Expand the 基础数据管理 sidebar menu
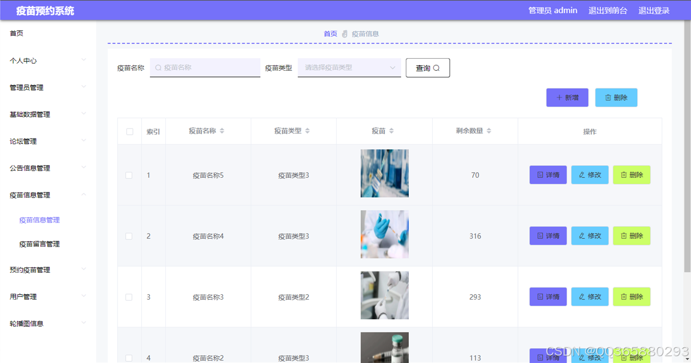This screenshot has height=363, width=691. pyautogui.click(x=48, y=114)
